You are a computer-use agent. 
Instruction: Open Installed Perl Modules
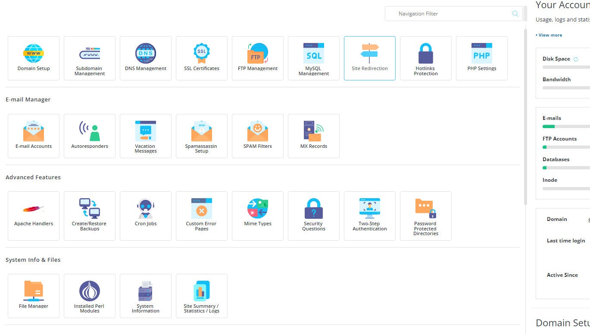pyautogui.click(x=89, y=296)
